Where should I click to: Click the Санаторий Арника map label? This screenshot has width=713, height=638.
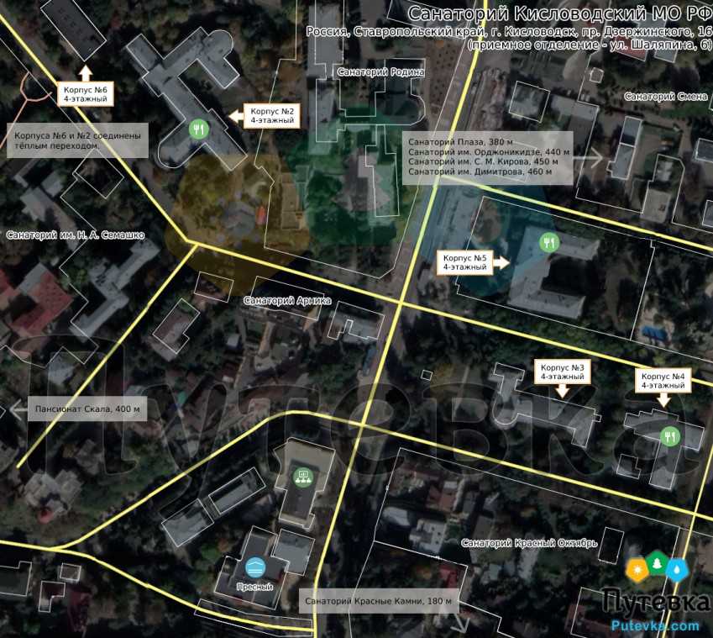287,300
